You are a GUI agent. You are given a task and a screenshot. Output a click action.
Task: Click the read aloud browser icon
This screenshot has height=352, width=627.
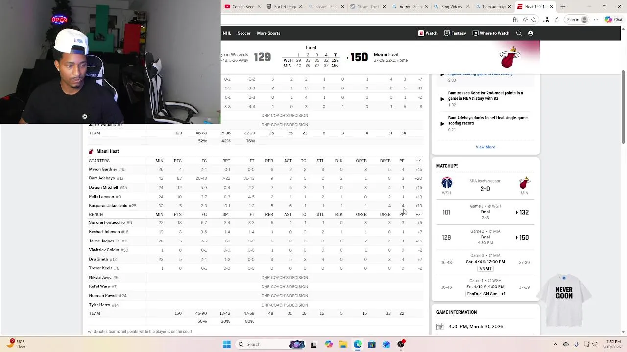click(x=525, y=20)
